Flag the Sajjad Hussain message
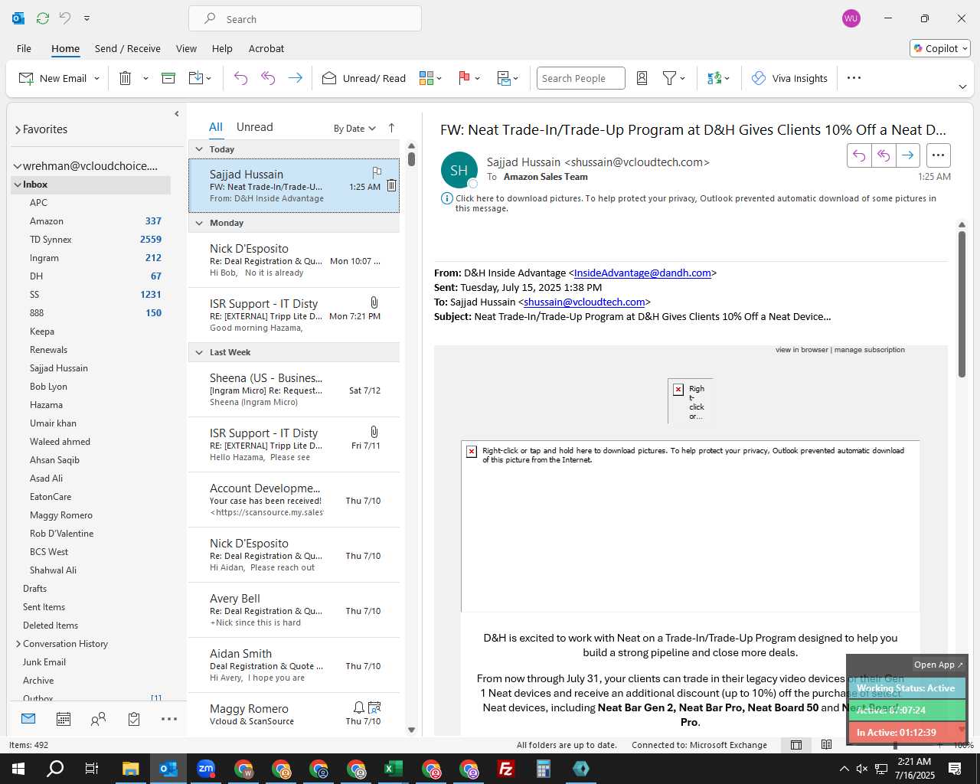Screen dimensions: 980x784 click(377, 172)
